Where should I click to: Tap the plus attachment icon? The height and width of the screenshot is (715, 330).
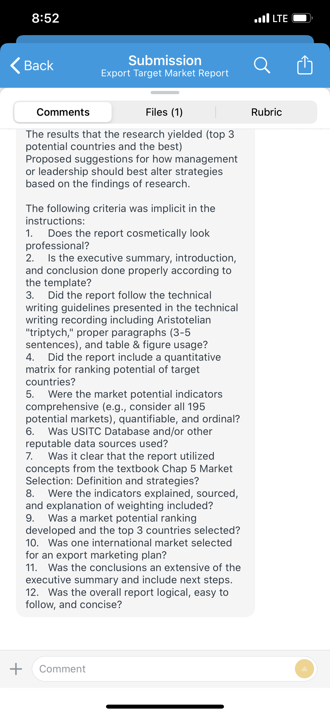[x=16, y=669]
